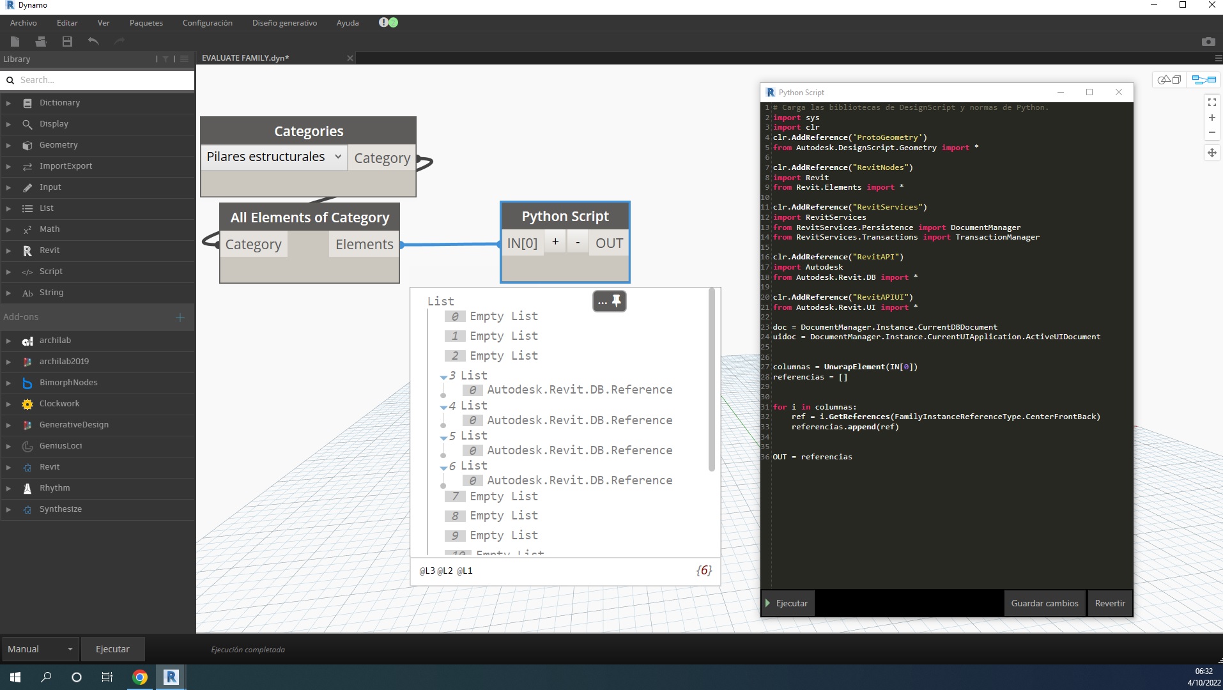Collapse the 3 List item in preview
The width and height of the screenshot is (1223, 690).
tap(443, 377)
